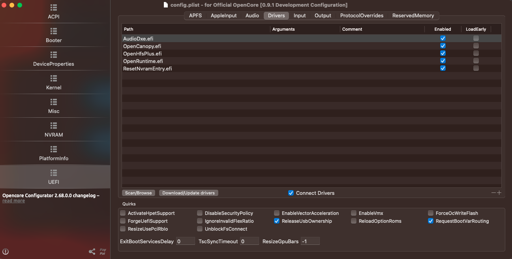Click the share icon in sidebar footer
Screen dimensions: 512x259
point(92,252)
